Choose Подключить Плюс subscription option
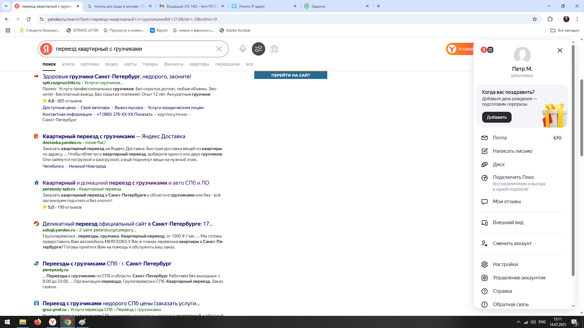584x328 pixels. (522, 183)
